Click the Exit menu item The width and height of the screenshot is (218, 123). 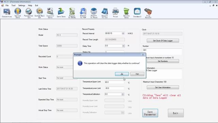[36, 5]
